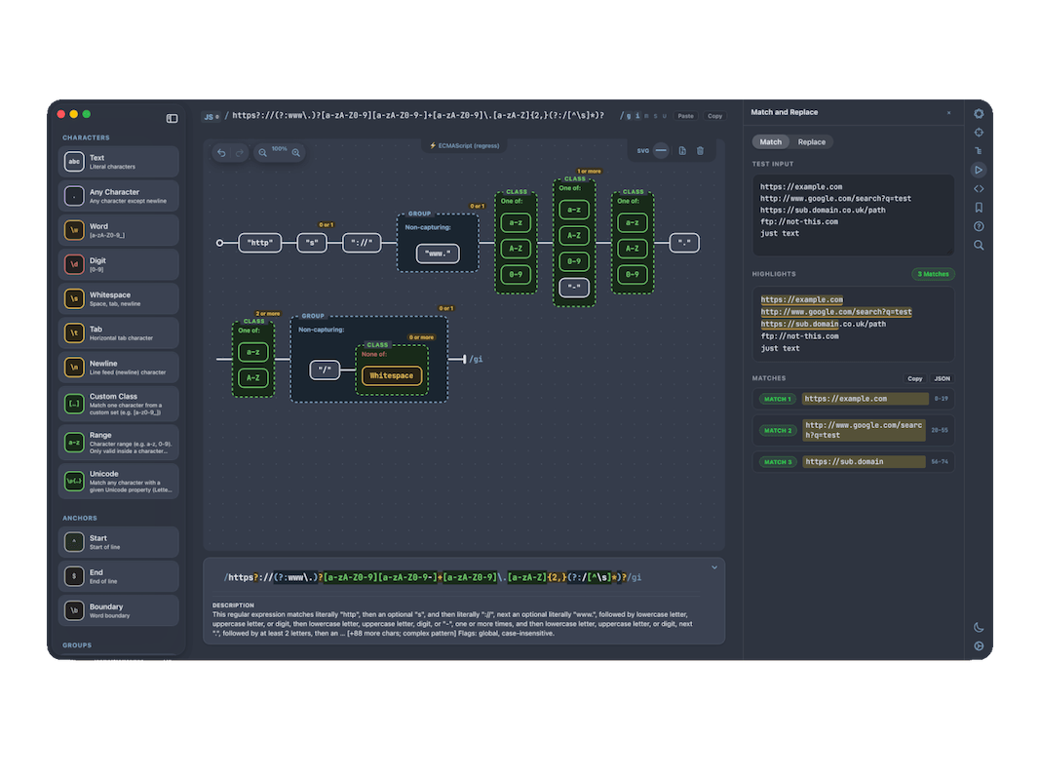Add the Boundary anchor block
Image resolution: width=1040 pixels, height=780 pixels.
pyautogui.click(x=119, y=611)
